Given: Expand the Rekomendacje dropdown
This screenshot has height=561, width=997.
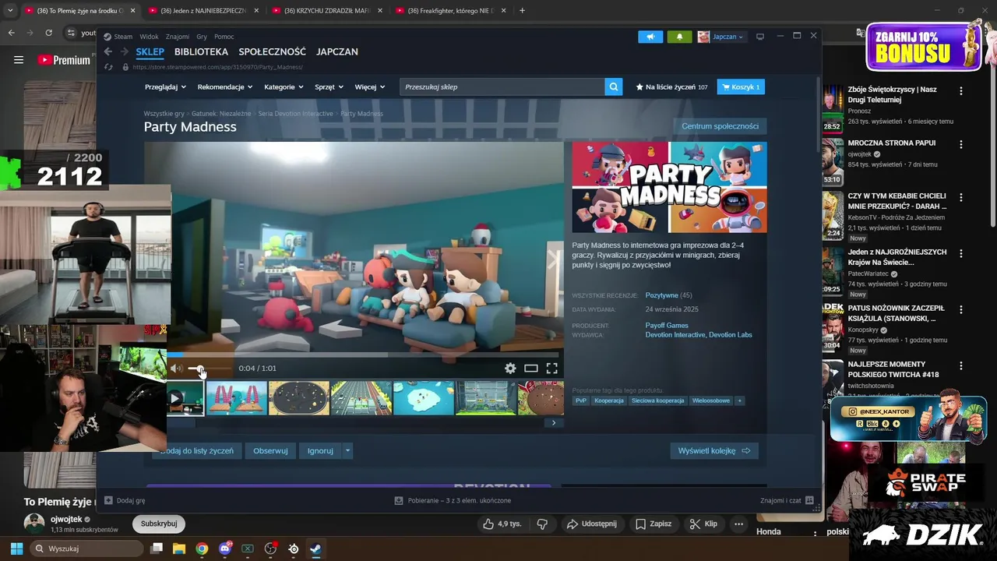Looking at the screenshot, I should 225,87.
